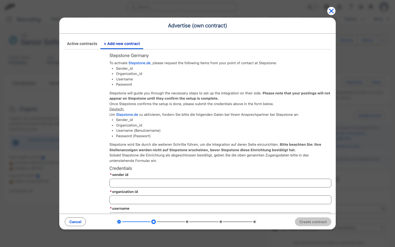Click the username field label
The width and height of the screenshot is (395, 247).
121,208
